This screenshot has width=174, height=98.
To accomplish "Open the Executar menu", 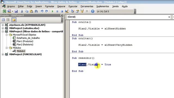I will click(x=73, y=6).
